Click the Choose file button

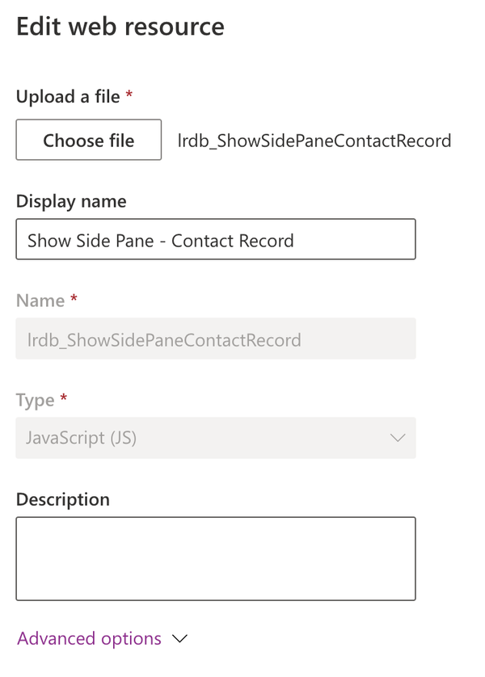[x=88, y=140]
